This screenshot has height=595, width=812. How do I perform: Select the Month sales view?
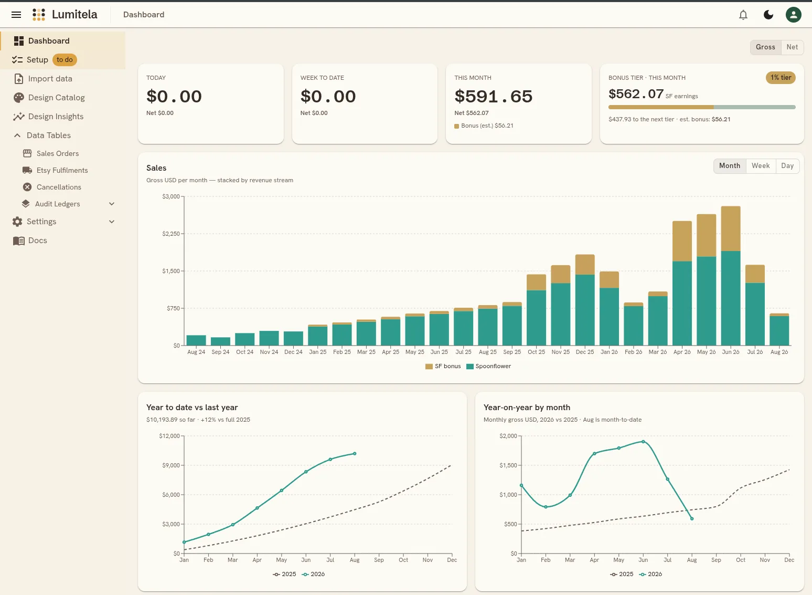tap(730, 166)
